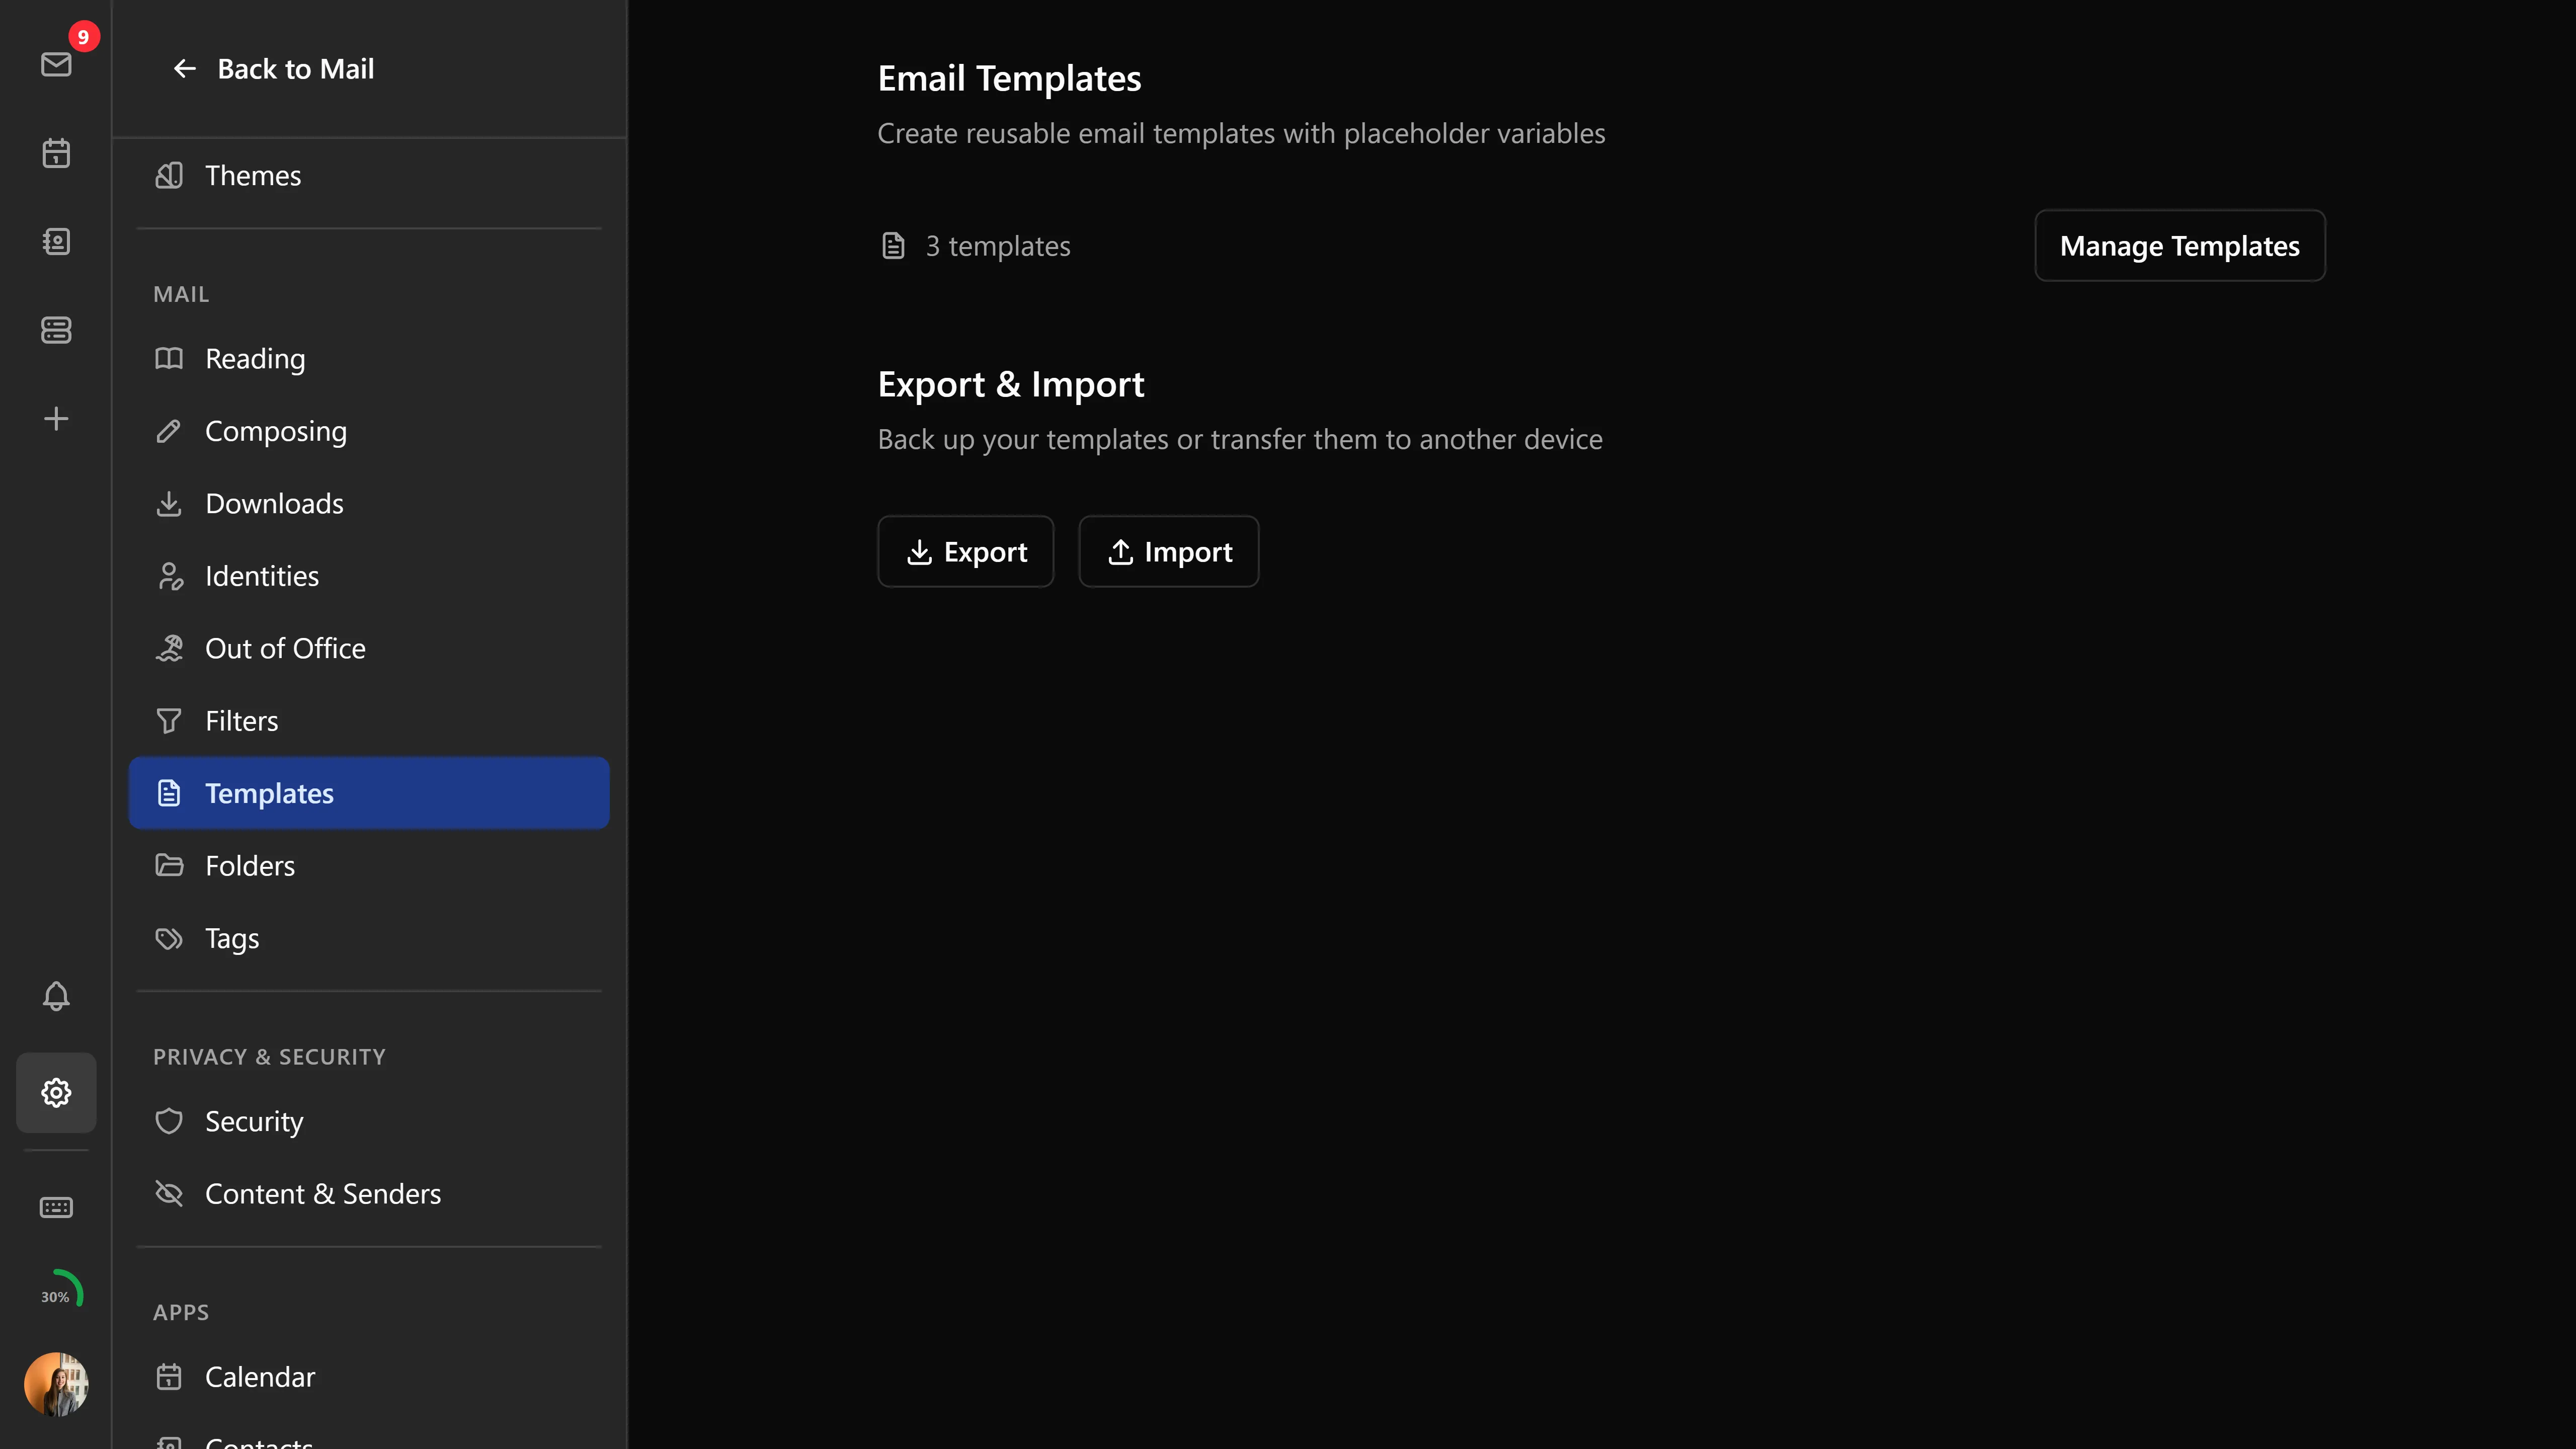Open the Reading settings
The image size is (2576, 1449).
[369, 358]
